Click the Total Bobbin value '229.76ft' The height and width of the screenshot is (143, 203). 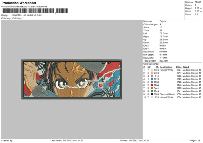[x=163, y=61]
